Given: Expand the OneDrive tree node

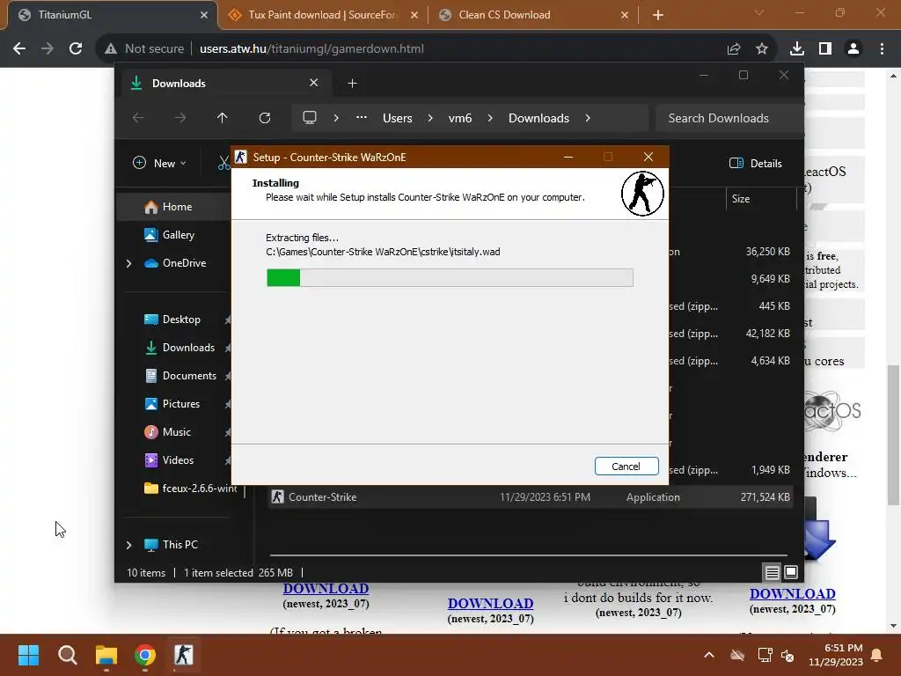Looking at the screenshot, I should click(x=128, y=263).
